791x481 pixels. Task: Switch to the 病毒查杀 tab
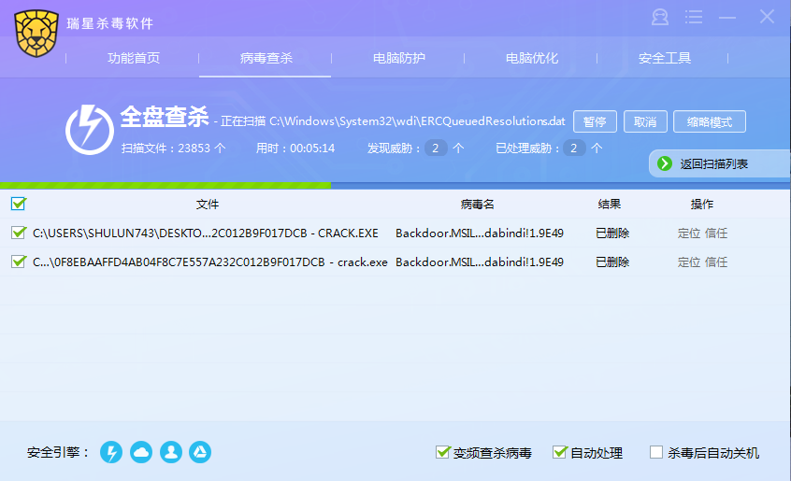[x=266, y=59]
